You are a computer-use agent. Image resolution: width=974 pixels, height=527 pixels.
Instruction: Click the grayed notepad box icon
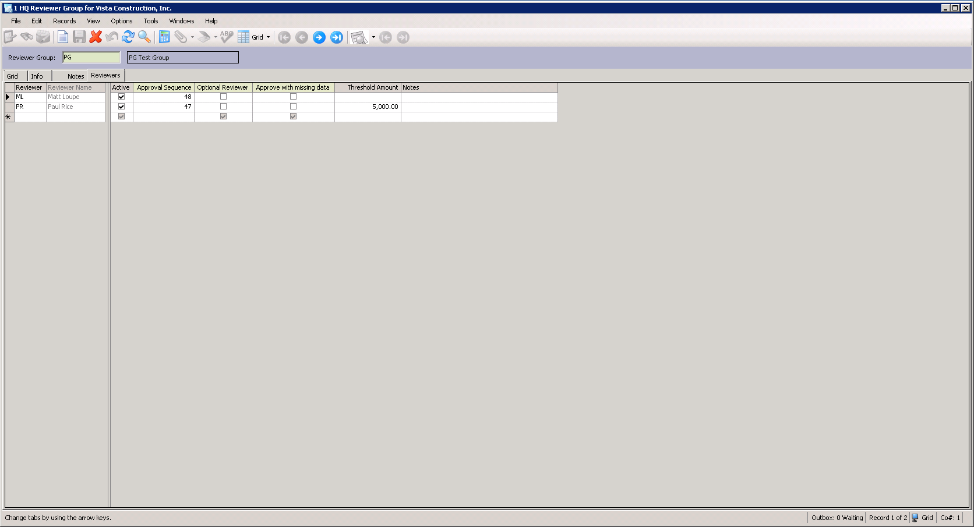point(43,37)
